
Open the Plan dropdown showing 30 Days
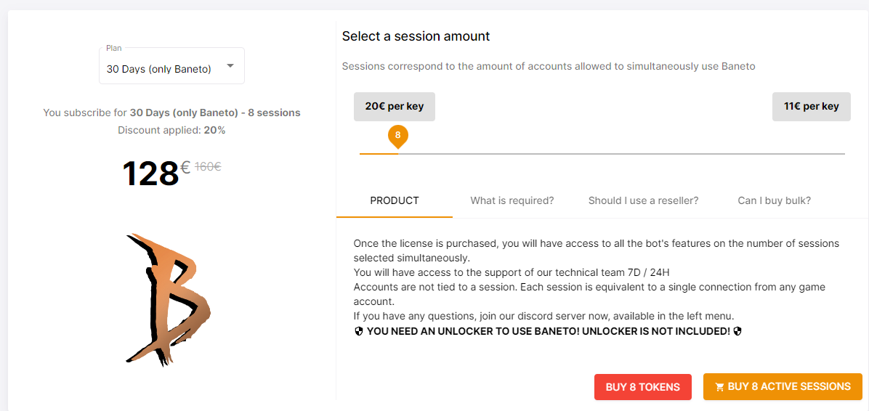click(171, 66)
